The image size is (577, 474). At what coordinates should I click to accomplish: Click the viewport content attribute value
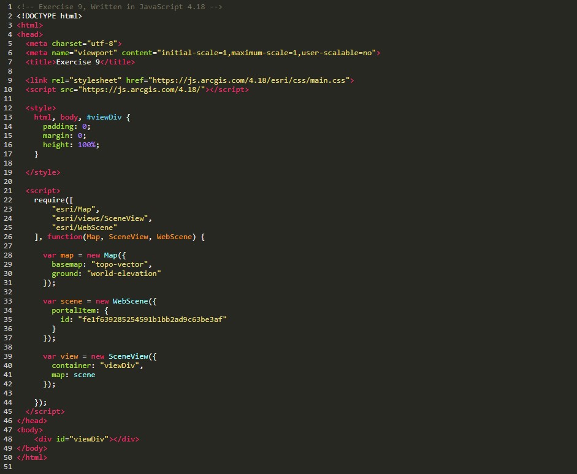point(269,53)
